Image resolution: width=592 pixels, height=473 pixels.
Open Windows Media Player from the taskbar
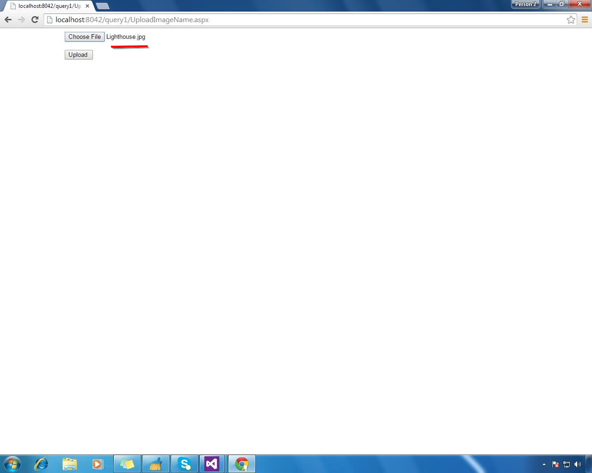[98, 463]
